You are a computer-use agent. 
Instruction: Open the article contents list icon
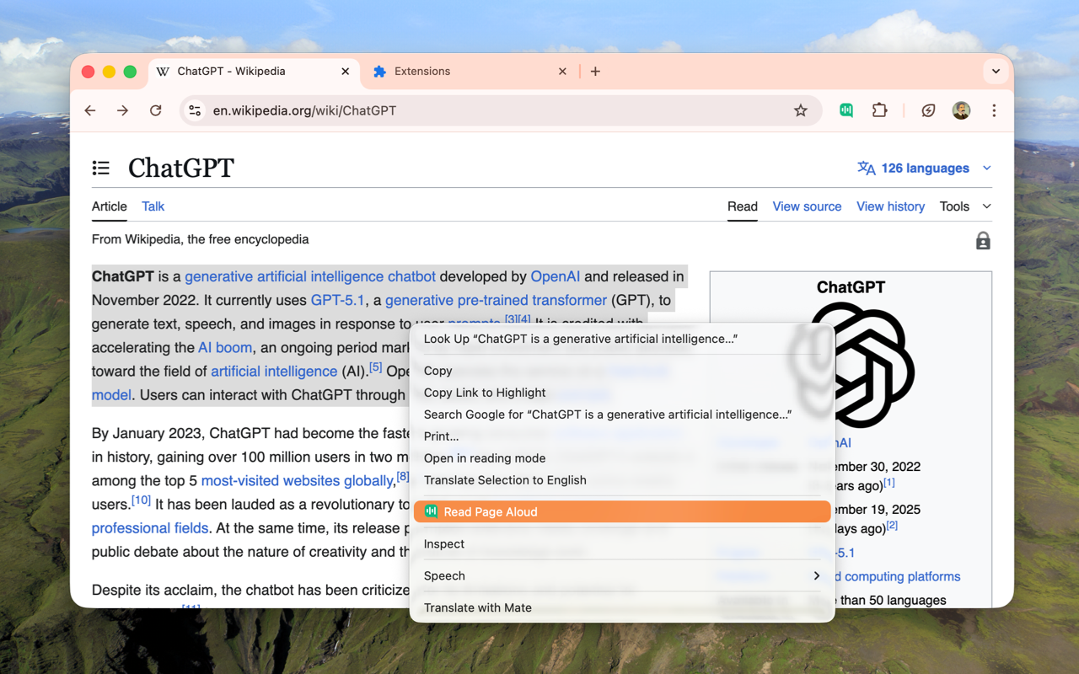click(101, 168)
